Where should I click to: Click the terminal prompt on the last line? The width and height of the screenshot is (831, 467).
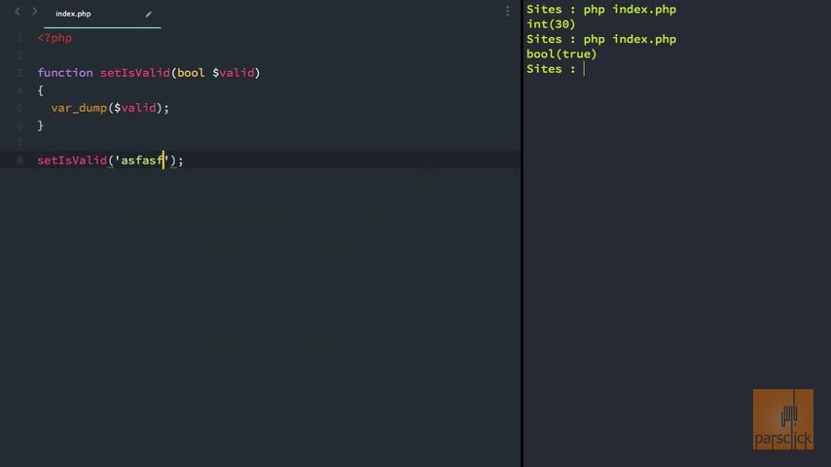(585, 69)
